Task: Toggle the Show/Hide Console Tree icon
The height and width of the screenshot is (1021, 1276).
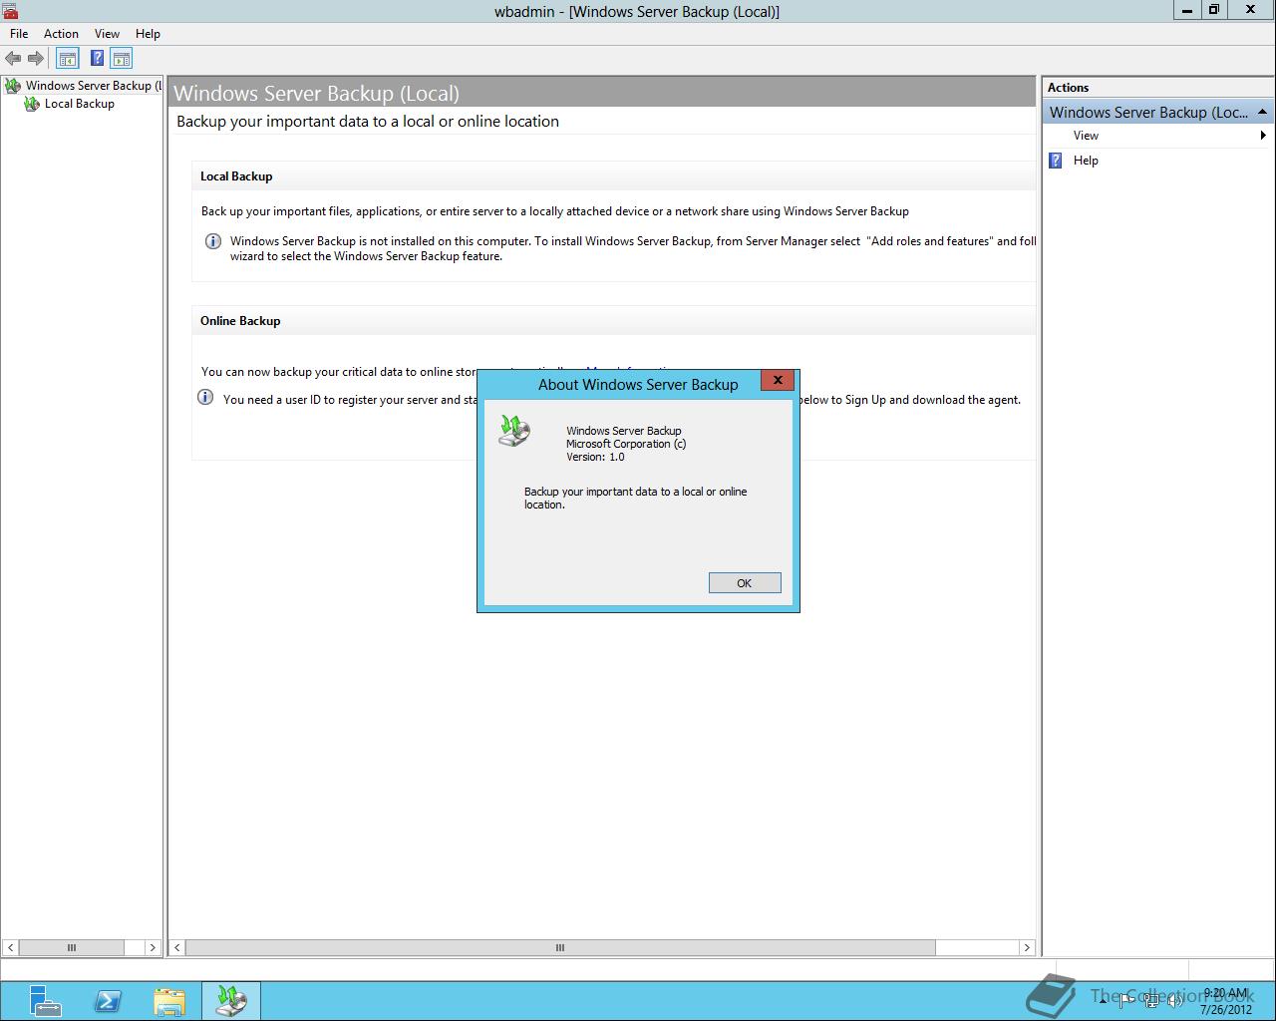Action: [x=67, y=58]
